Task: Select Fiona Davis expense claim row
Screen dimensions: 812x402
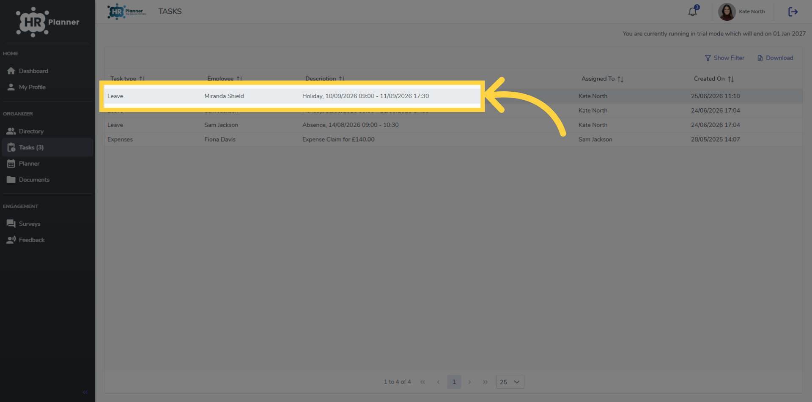Action: click(453, 139)
